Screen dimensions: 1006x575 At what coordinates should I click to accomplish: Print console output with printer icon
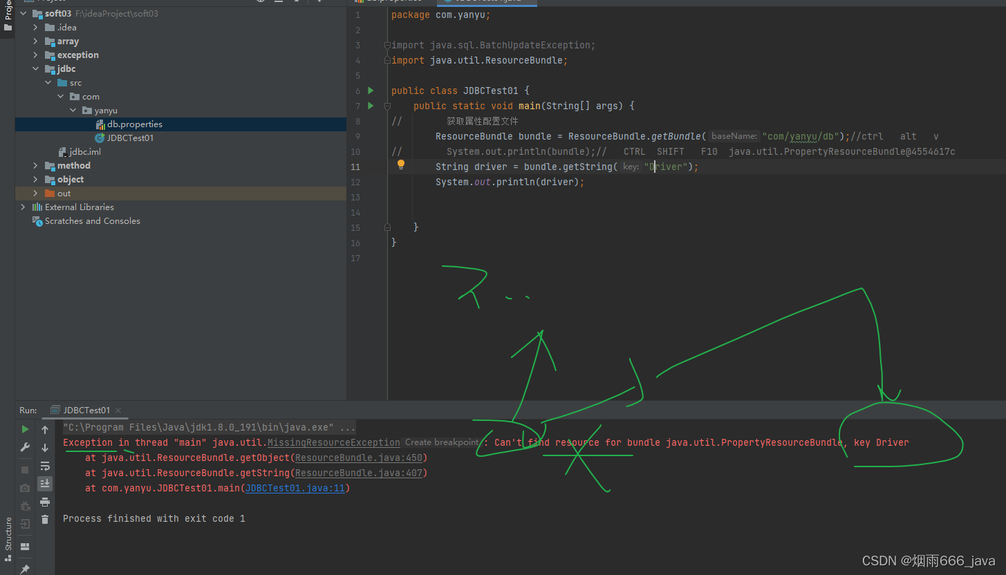[x=45, y=502]
